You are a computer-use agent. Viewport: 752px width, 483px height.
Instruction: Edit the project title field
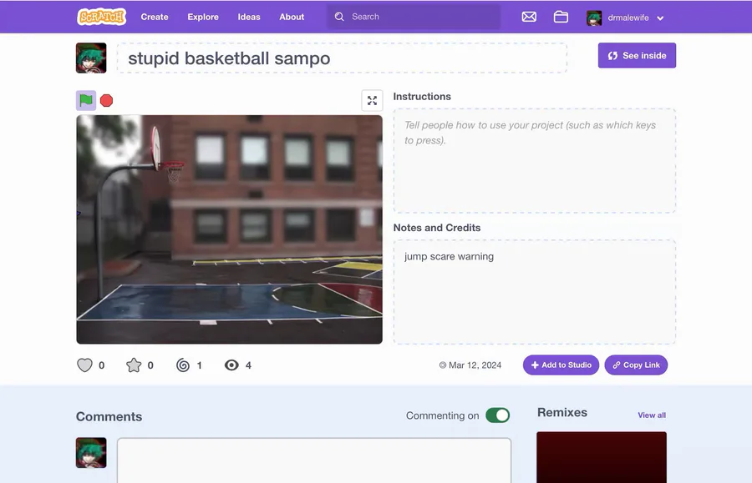click(x=342, y=58)
